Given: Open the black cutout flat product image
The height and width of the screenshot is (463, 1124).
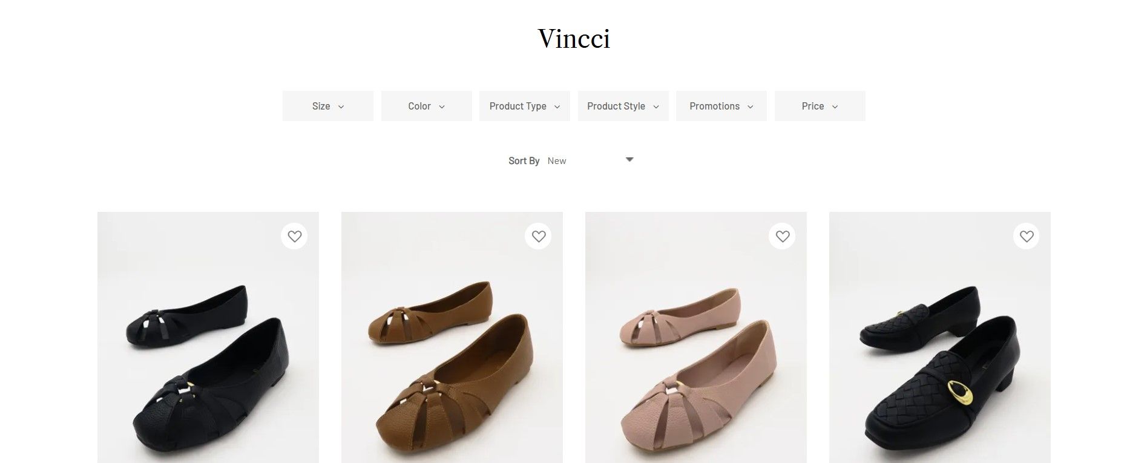Looking at the screenshot, I should (x=208, y=337).
